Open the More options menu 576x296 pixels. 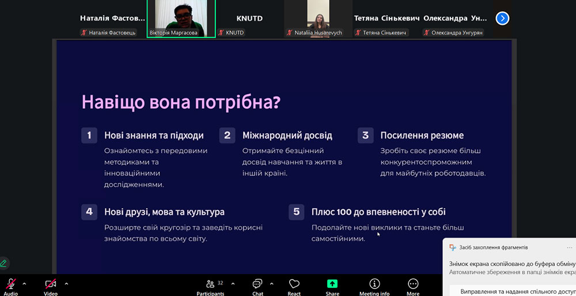tap(413, 284)
